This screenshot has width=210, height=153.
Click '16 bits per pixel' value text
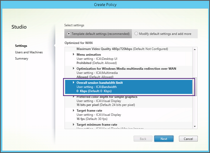pos(88,105)
